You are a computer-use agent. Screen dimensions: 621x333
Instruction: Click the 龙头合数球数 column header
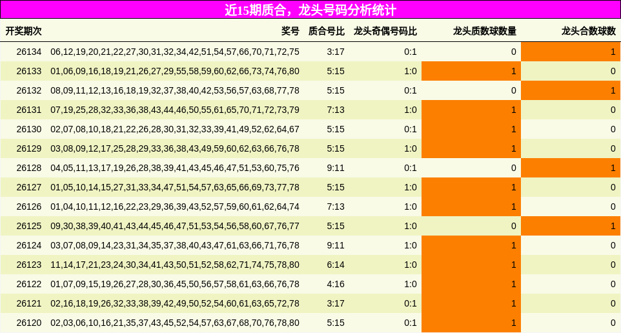tap(589, 31)
